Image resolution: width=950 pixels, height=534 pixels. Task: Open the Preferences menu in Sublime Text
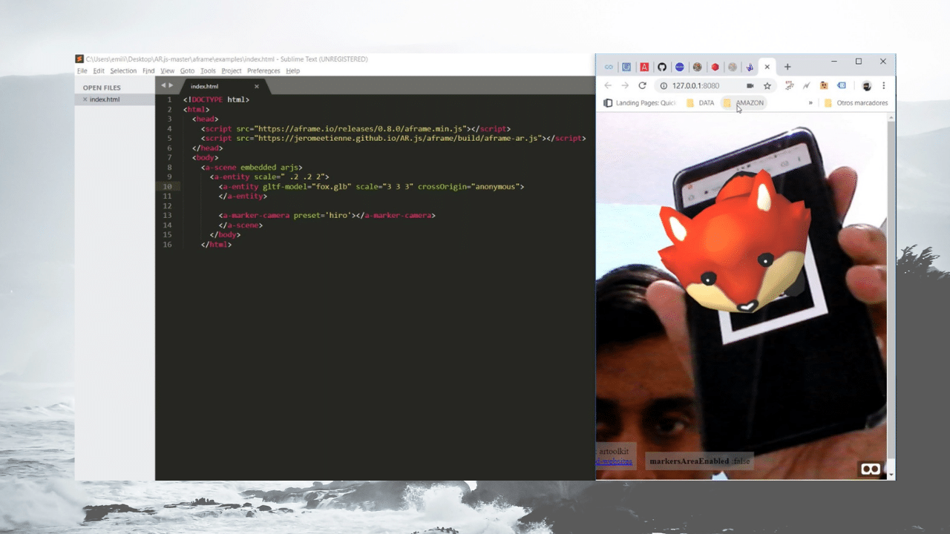pyautogui.click(x=263, y=71)
